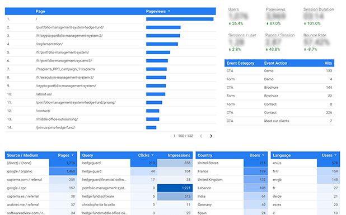Select the United States country row
Viewport: 346px width, 215px height.
tap(231, 163)
